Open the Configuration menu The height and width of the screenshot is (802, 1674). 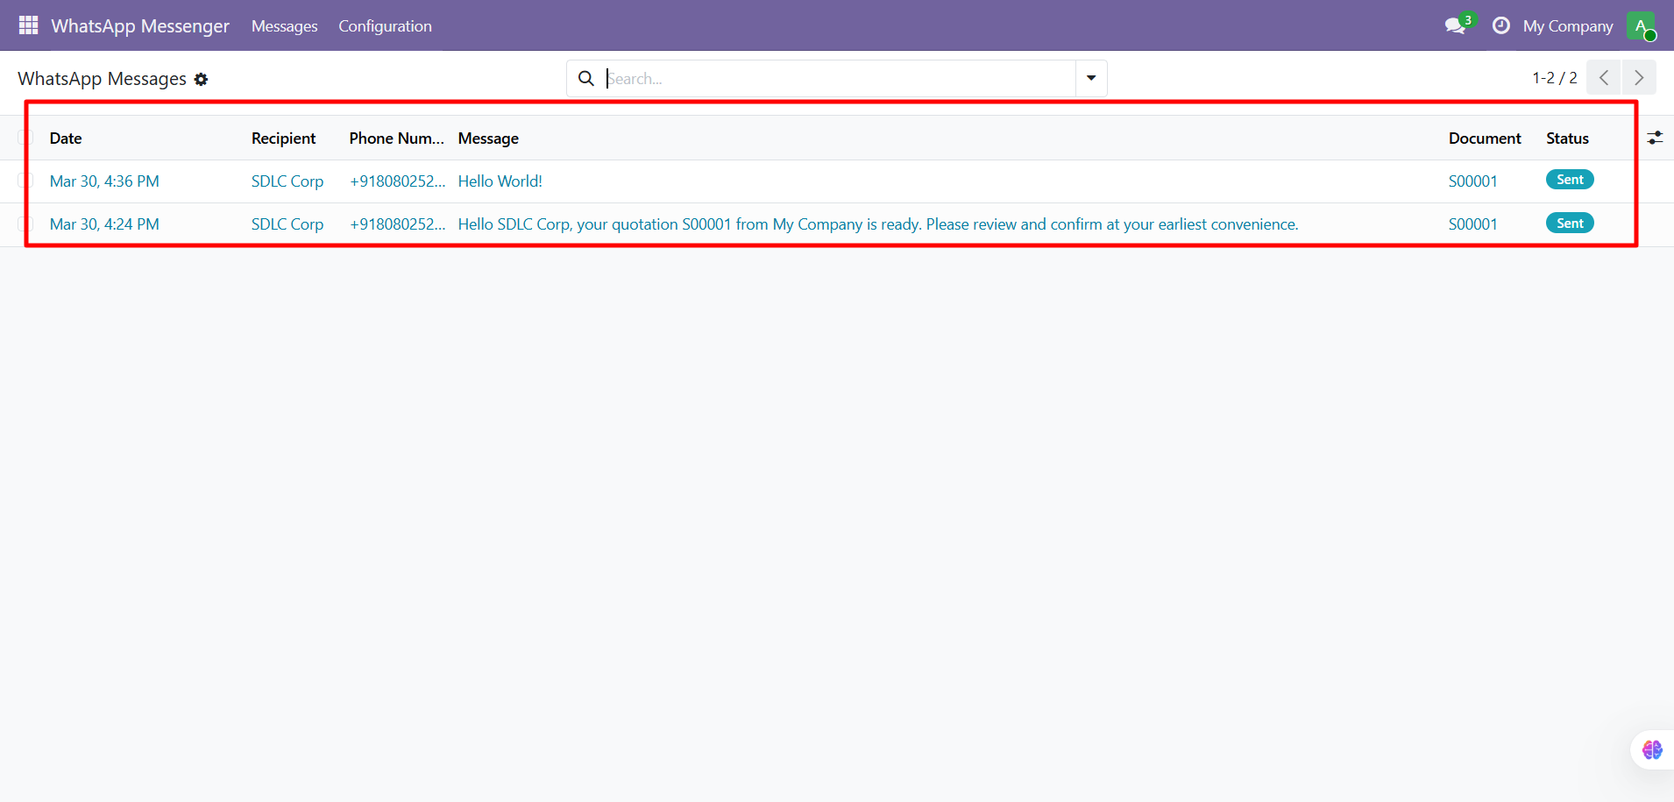coord(385,25)
